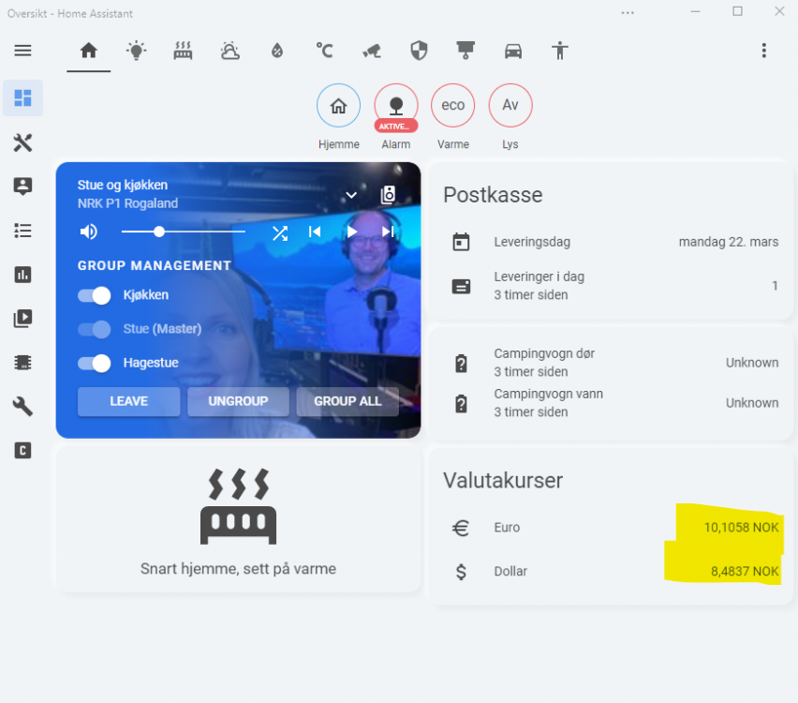The height and width of the screenshot is (703, 798).
Task: Click the eco Varme mode badge
Action: coord(452,106)
